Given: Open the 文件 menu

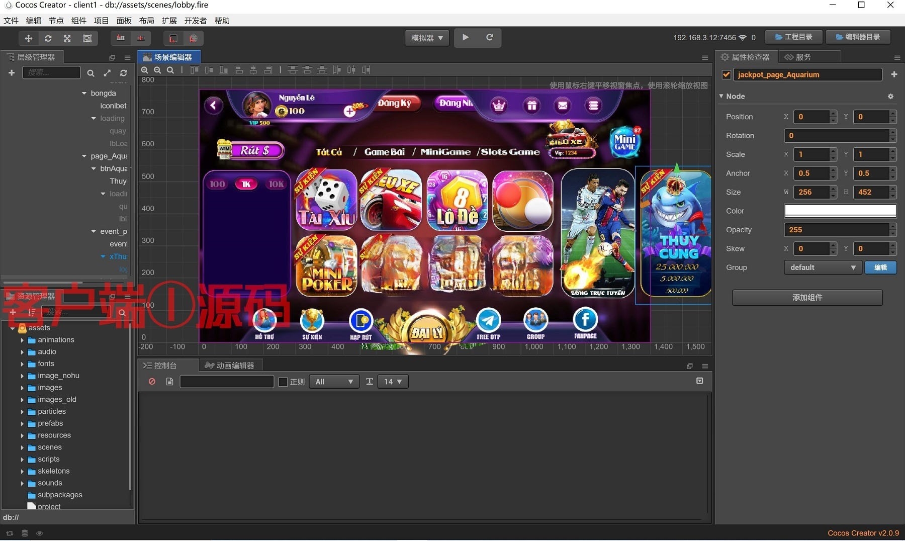Looking at the screenshot, I should click(x=11, y=21).
